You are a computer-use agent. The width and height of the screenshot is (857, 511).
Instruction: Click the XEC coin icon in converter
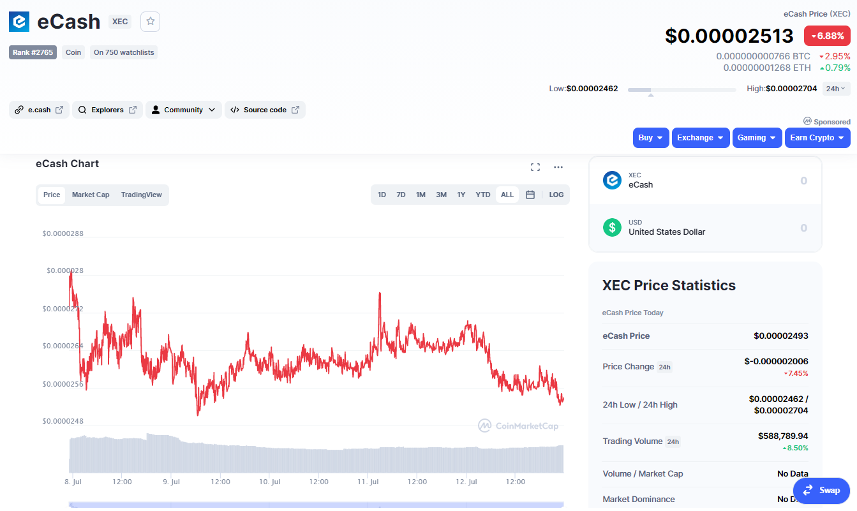coord(612,181)
